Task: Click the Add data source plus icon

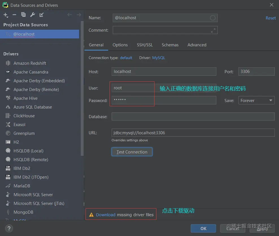Action: tap(6, 15)
